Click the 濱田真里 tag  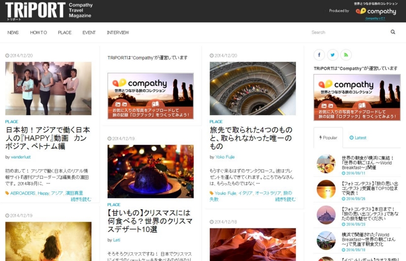tap(74, 193)
